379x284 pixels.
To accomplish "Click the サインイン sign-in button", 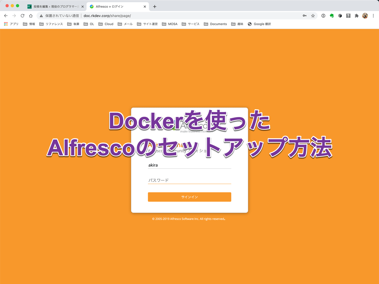I will [x=189, y=197].
